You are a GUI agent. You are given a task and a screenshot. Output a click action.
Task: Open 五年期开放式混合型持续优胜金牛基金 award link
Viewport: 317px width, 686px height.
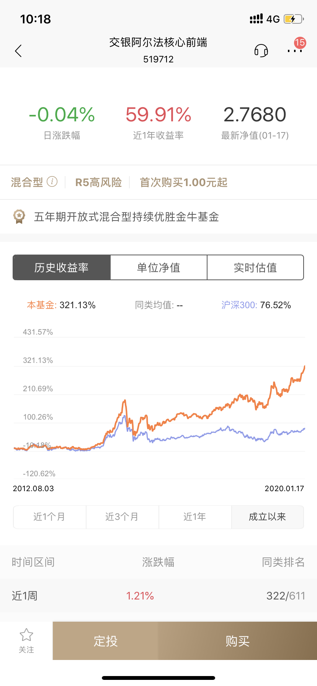point(126,217)
